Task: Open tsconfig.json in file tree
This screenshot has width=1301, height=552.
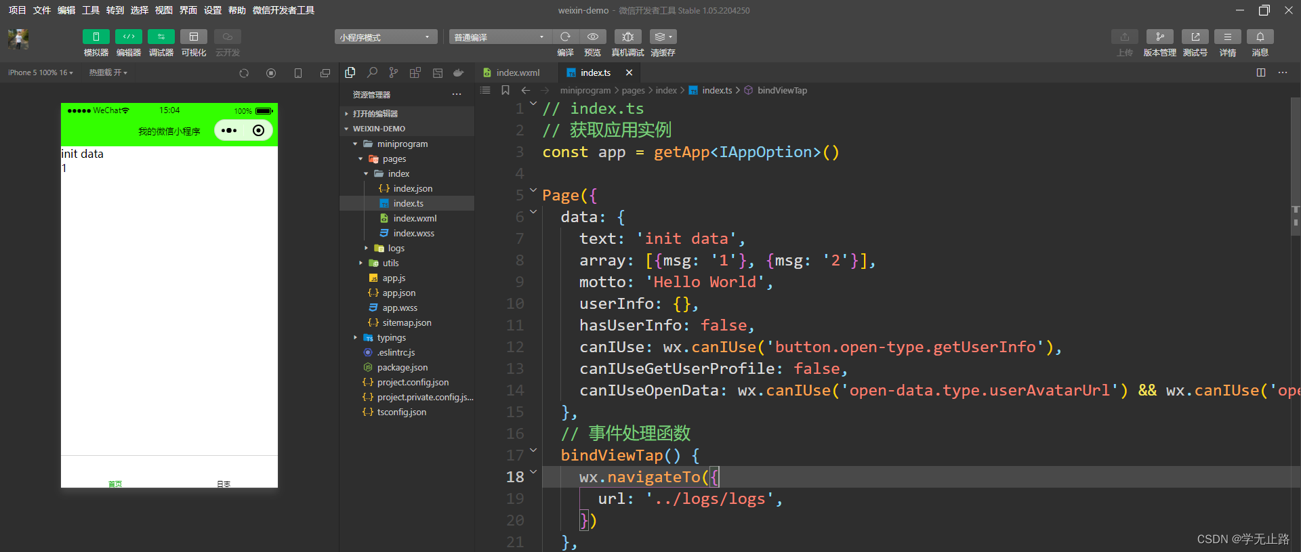Action: coord(407,412)
